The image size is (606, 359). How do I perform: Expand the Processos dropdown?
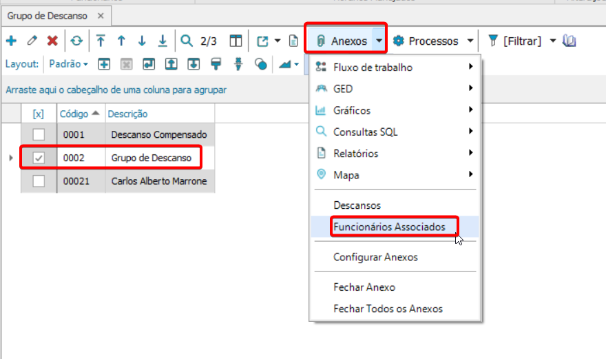click(470, 41)
